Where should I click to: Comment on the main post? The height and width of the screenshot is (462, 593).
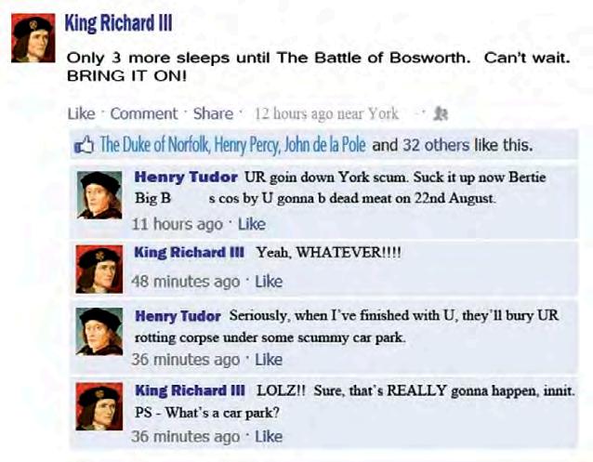point(144,113)
